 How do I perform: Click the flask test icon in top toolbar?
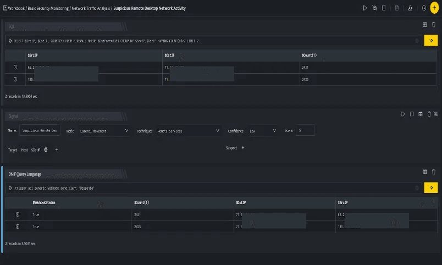coord(410,8)
